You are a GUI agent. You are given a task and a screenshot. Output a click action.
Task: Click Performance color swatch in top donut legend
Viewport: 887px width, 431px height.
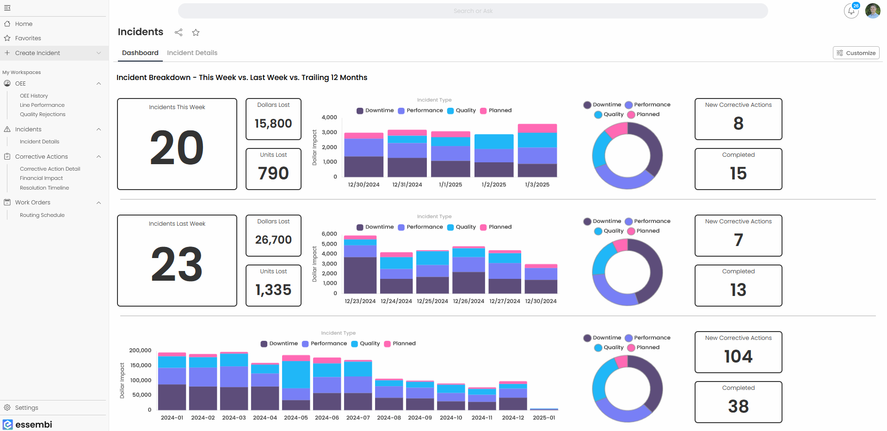pos(628,105)
